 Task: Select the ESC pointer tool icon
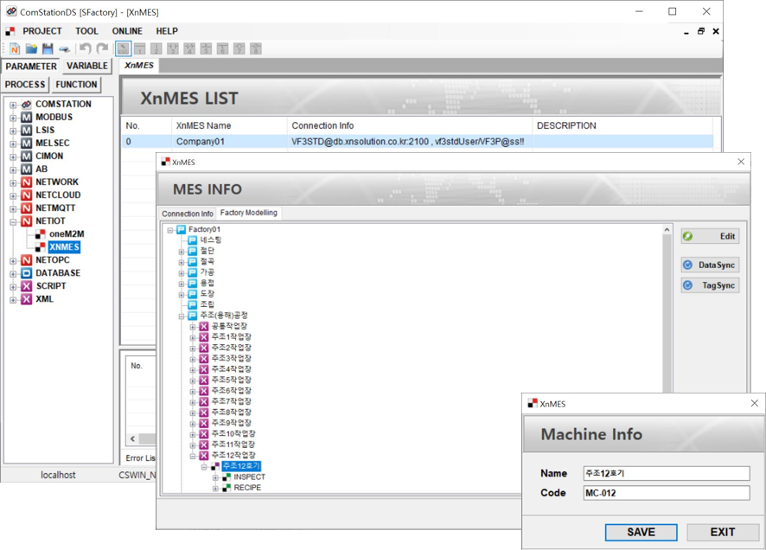pyautogui.click(x=124, y=49)
